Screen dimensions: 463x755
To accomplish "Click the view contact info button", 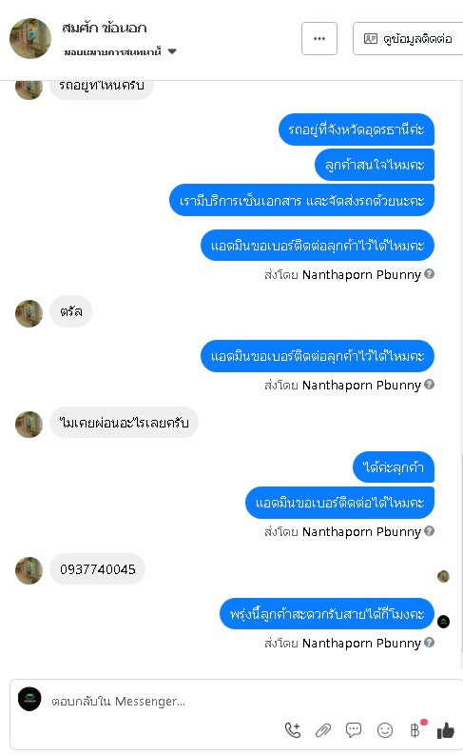I will pyautogui.click(x=408, y=38).
